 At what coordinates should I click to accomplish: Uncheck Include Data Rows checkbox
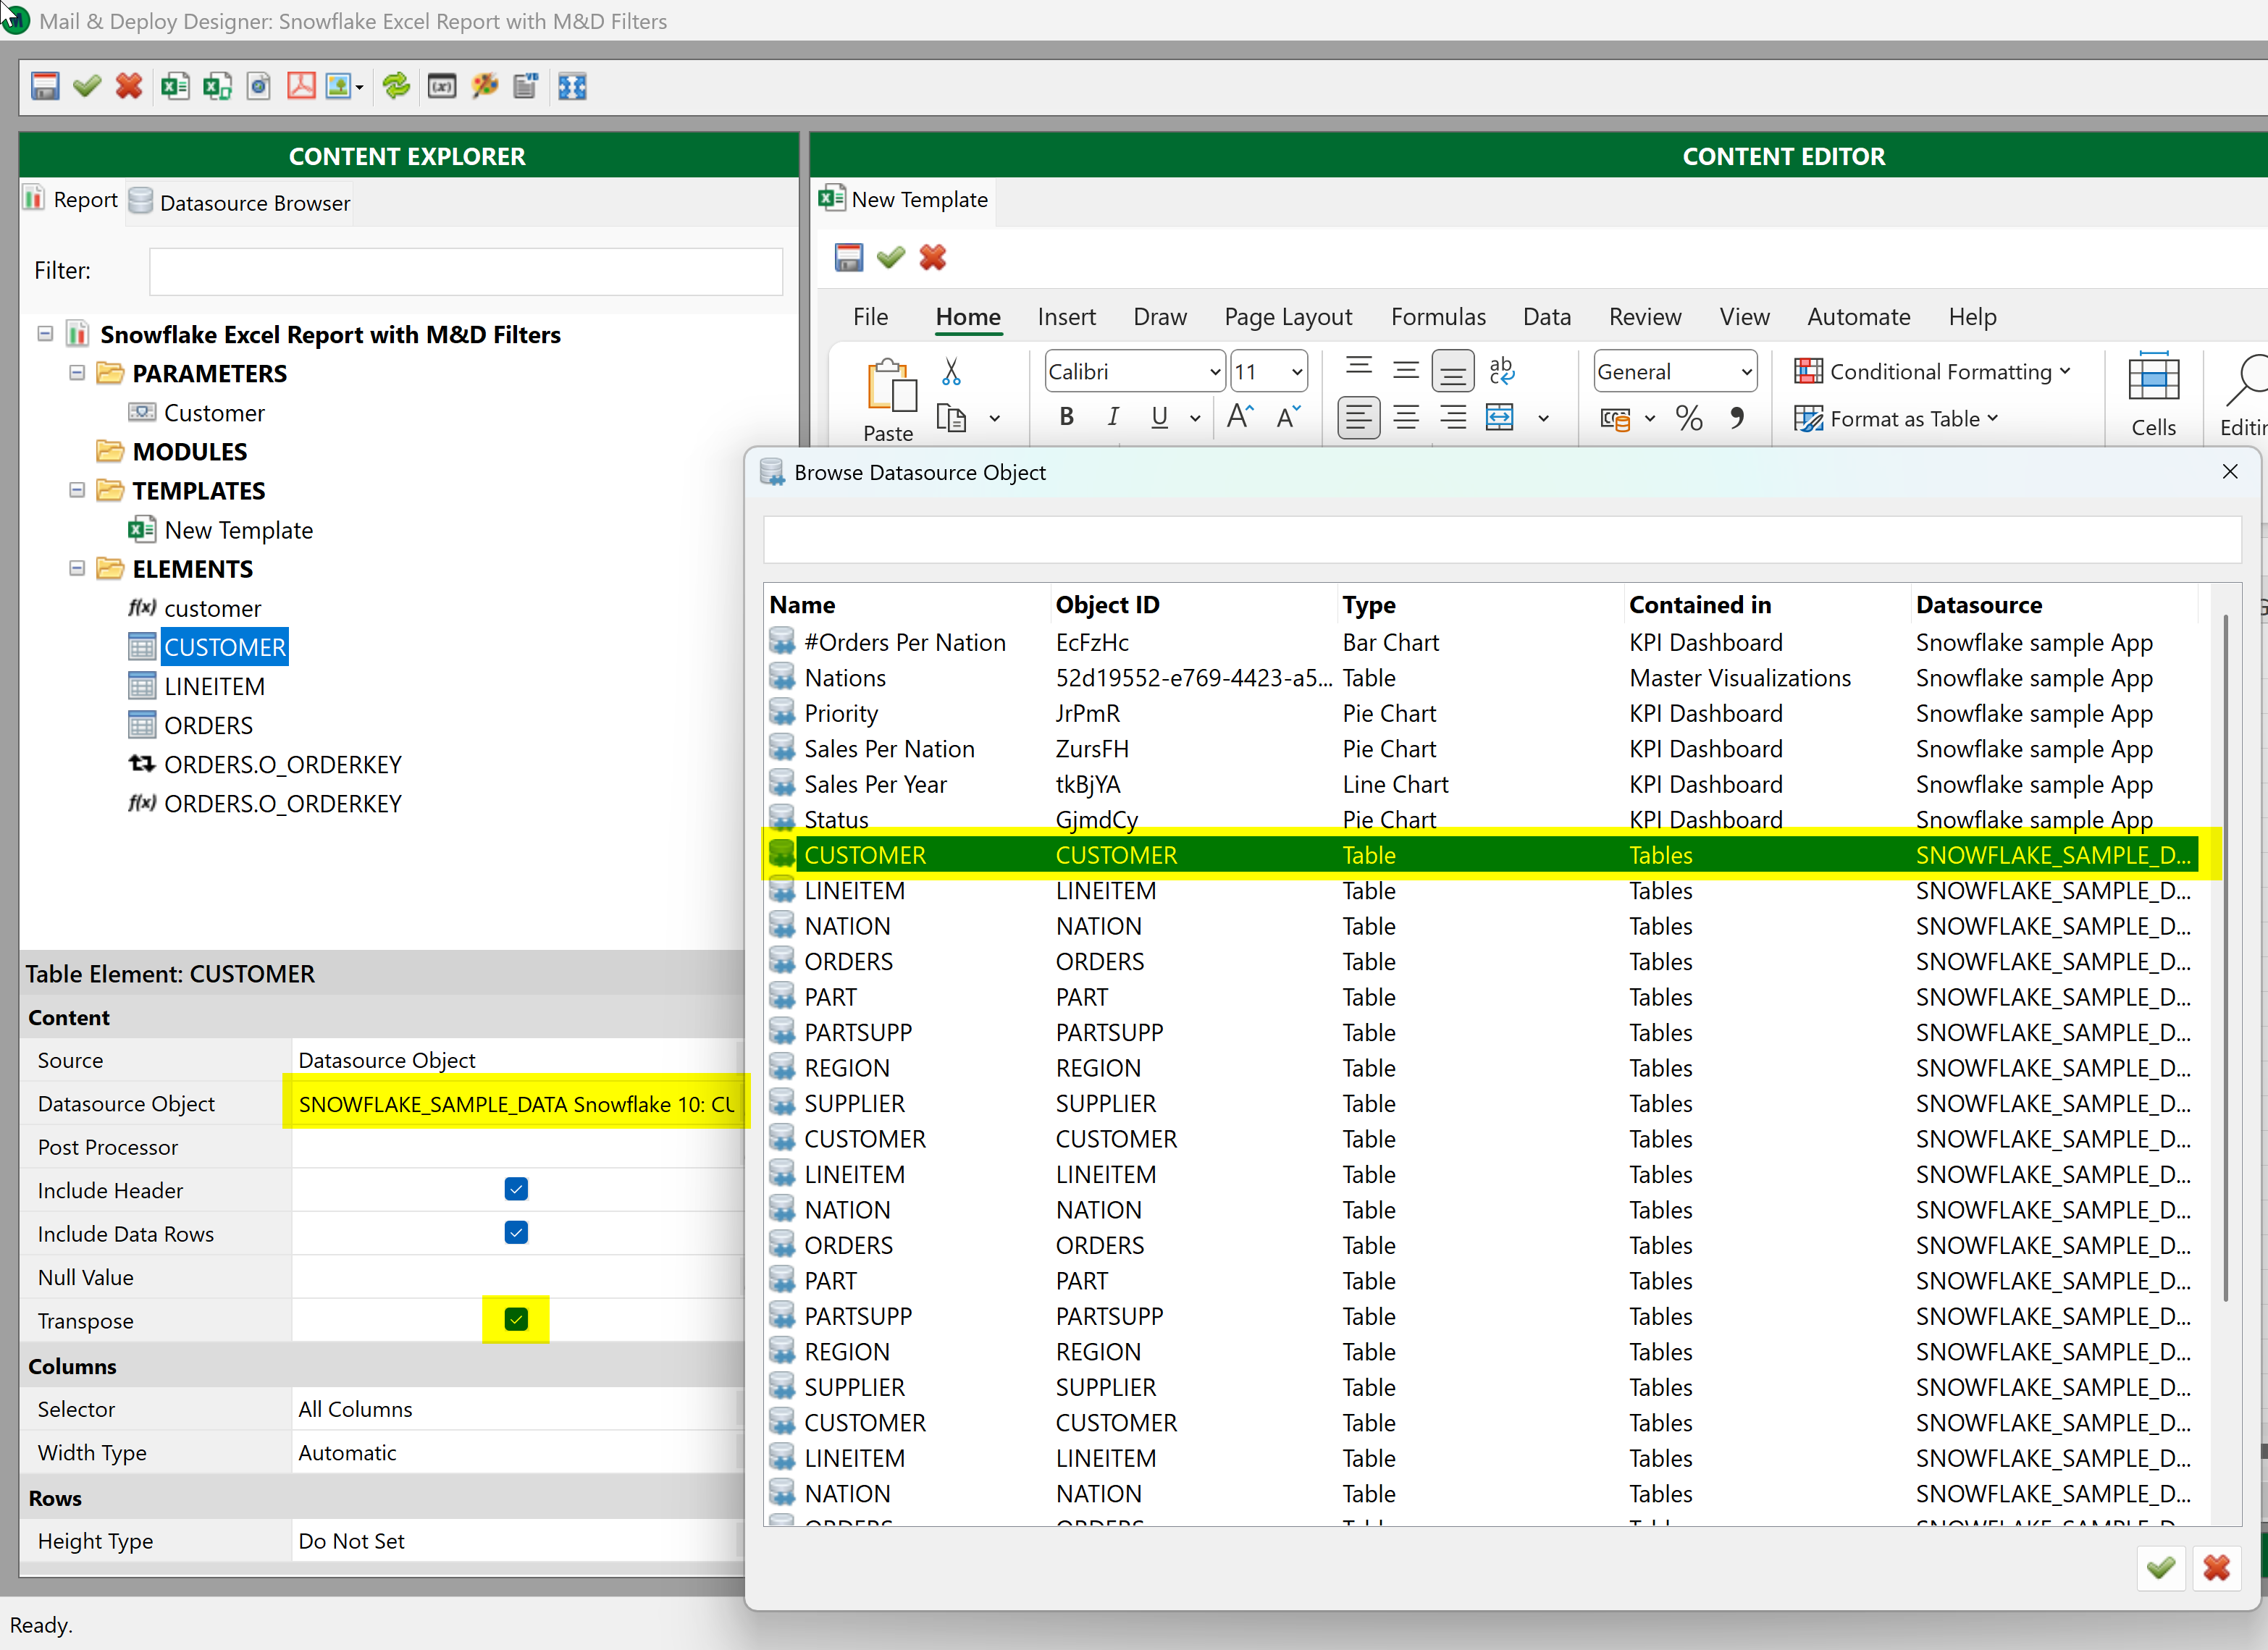coord(516,1232)
